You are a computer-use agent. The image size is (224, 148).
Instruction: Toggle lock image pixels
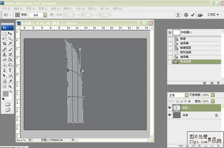pyautogui.click(x=181, y=101)
